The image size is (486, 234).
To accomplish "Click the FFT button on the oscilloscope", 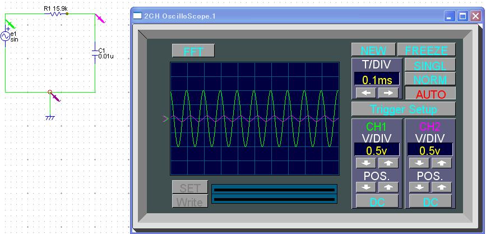I will pyautogui.click(x=193, y=51).
